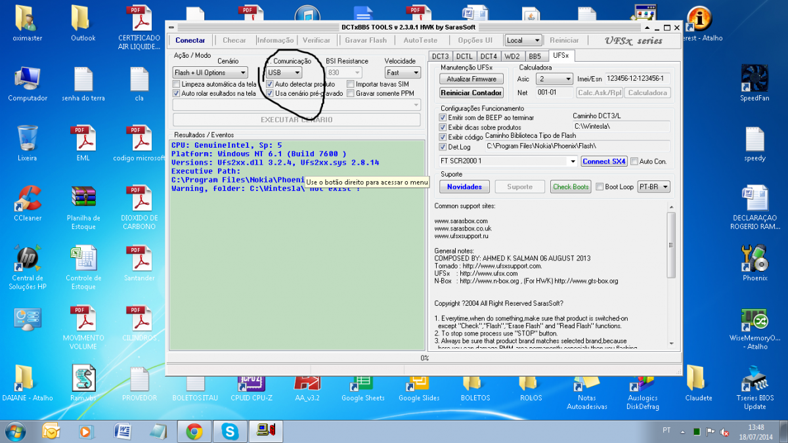Screen dimensions: 788x443
Task: Enable the Auto Con. checkbox
Action: coord(634,161)
